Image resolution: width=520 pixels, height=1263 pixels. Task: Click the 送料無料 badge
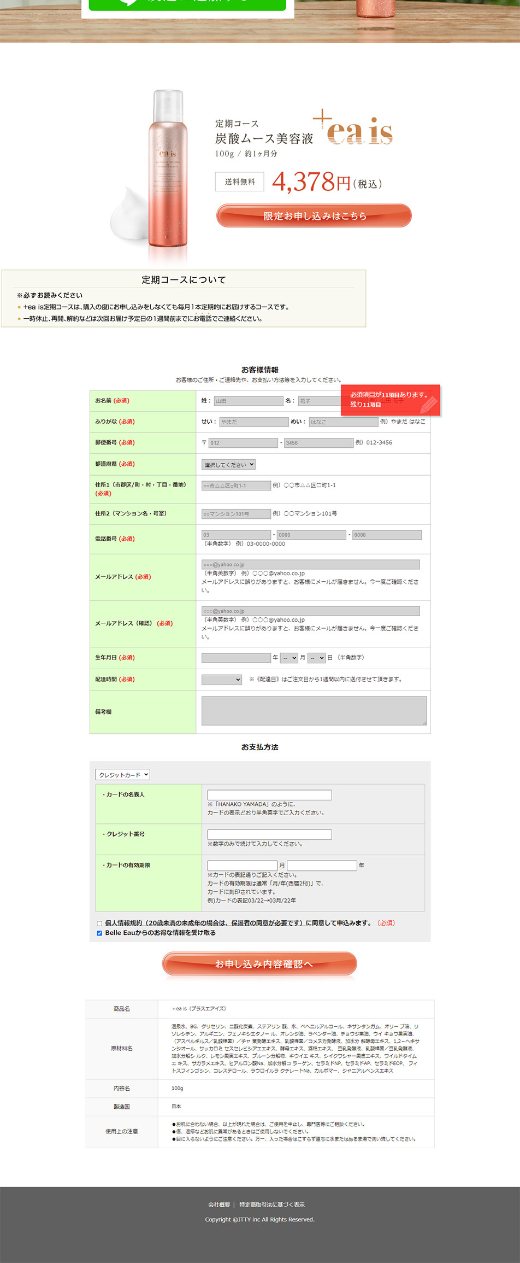coord(240,182)
